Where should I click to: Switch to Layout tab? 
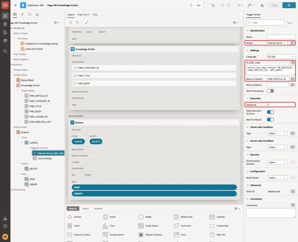pos(71,15)
